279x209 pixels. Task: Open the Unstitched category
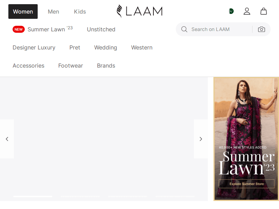click(x=101, y=29)
